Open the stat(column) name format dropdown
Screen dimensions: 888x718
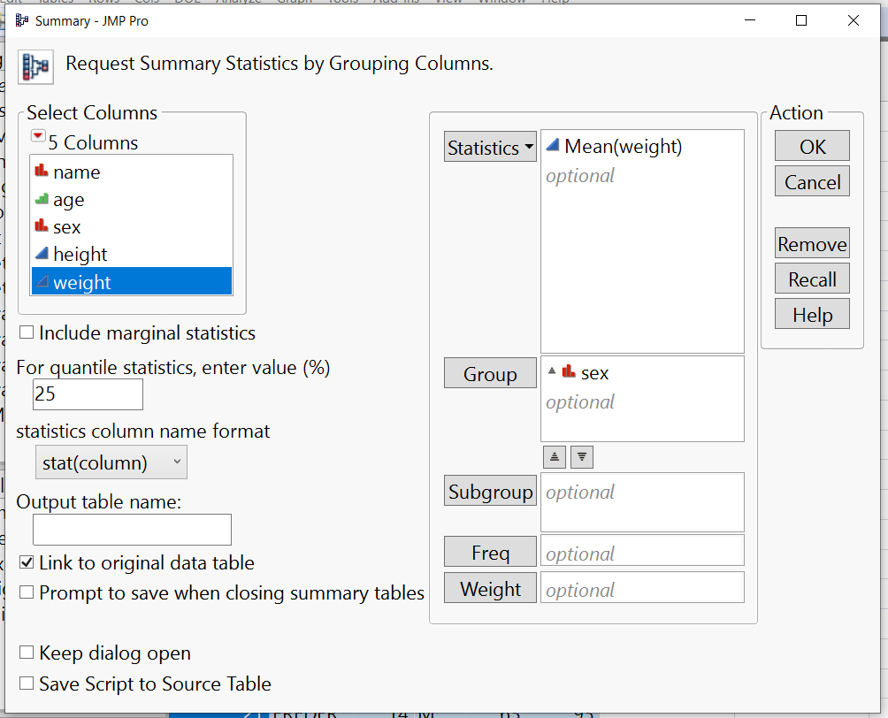pyautogui.click(x=111, y=462)
